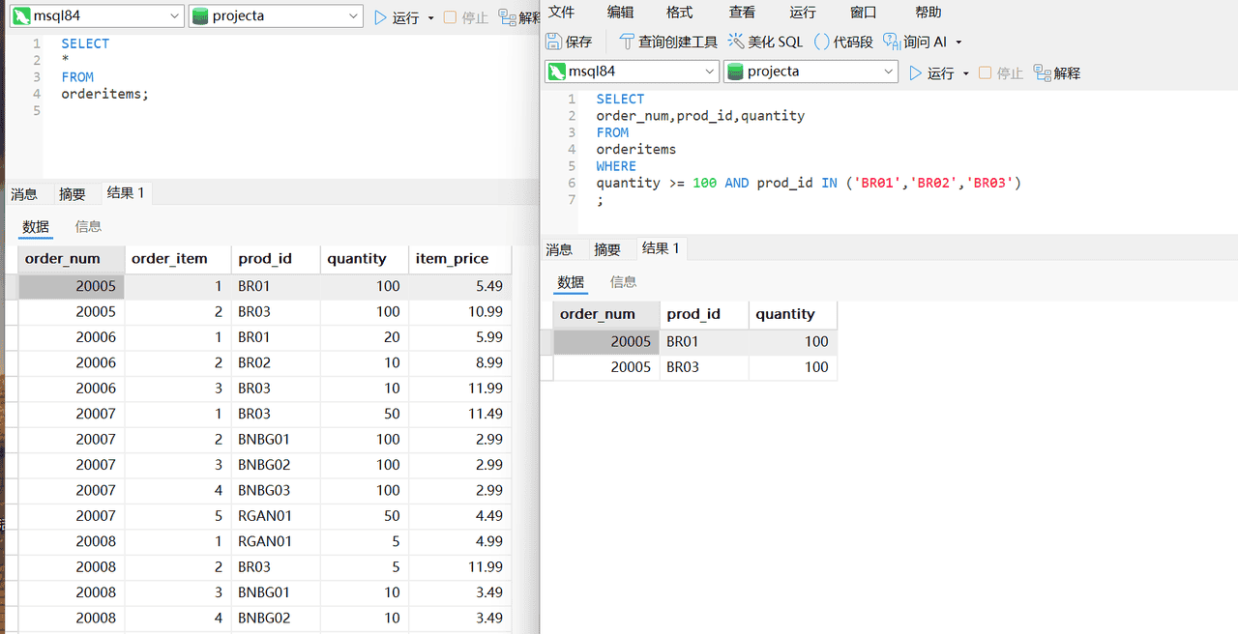The height and width of the screenshot is (634, 1238).
Task: Click the 美化 SQL beautify icon
Action: pyautogui.click(x=736, y=42)
